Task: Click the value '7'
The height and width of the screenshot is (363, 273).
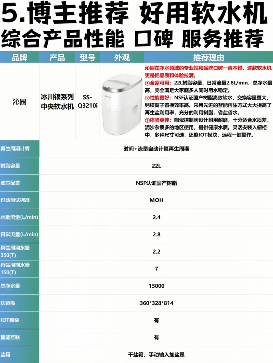Action: tap(156, 269)
